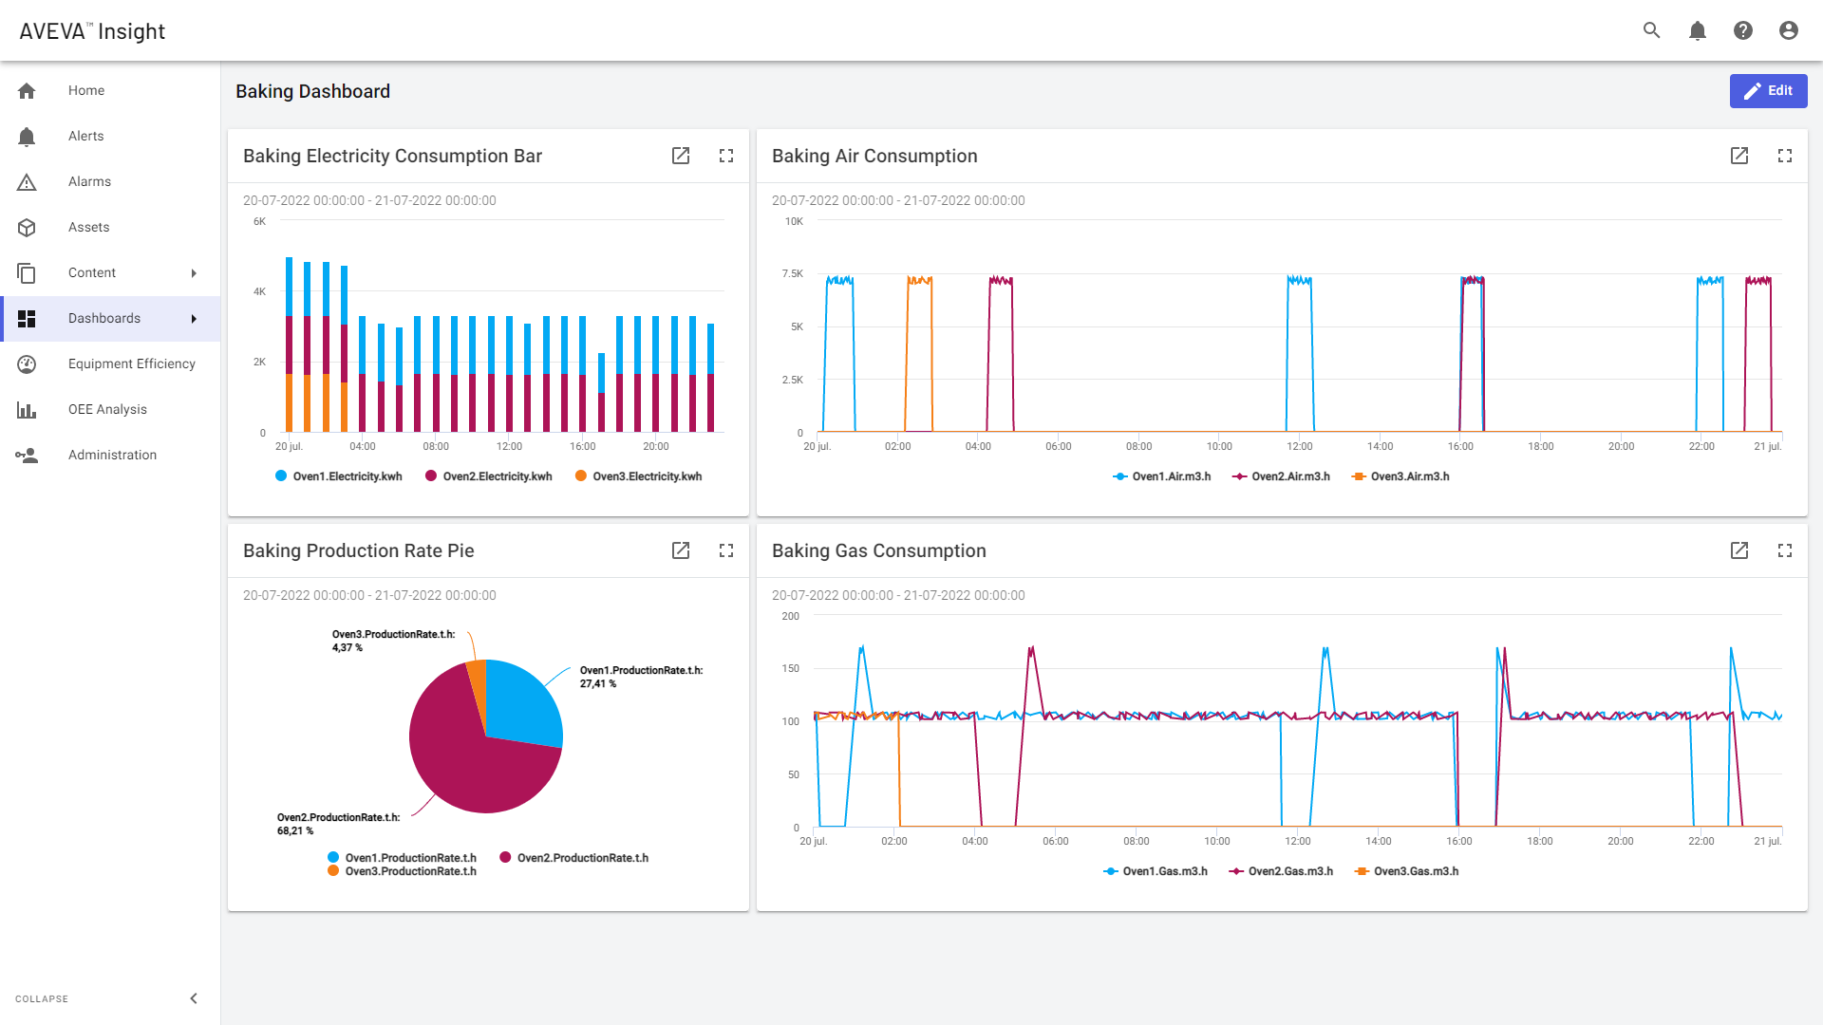Open Baking Production Rate Pie in new window
This screenshot has height=1025, width=1823.
[x=681, y=550]
